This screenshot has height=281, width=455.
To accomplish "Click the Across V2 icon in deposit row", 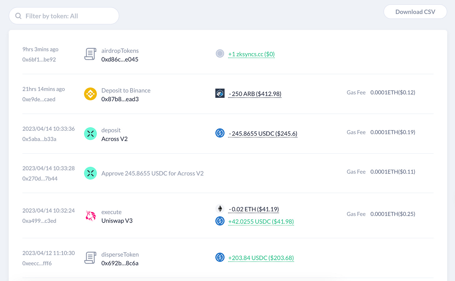I will (90, 134).
